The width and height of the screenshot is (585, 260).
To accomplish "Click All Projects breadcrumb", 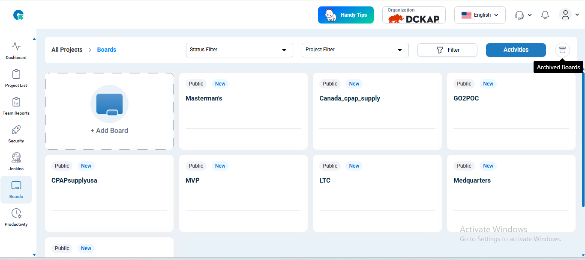I will click(67, 50).
